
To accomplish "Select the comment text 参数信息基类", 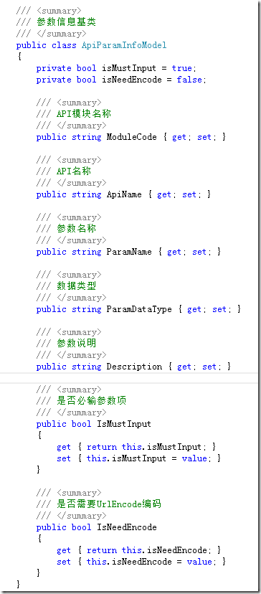I will (66, 22).
